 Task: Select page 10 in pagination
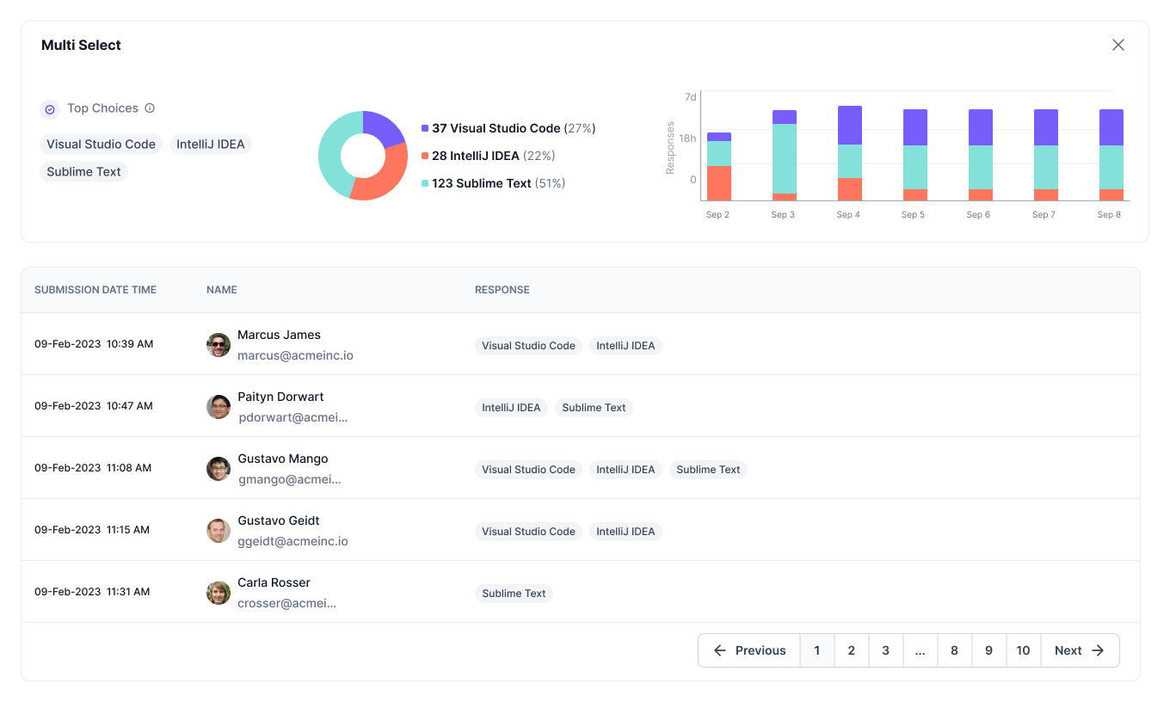1024,650
